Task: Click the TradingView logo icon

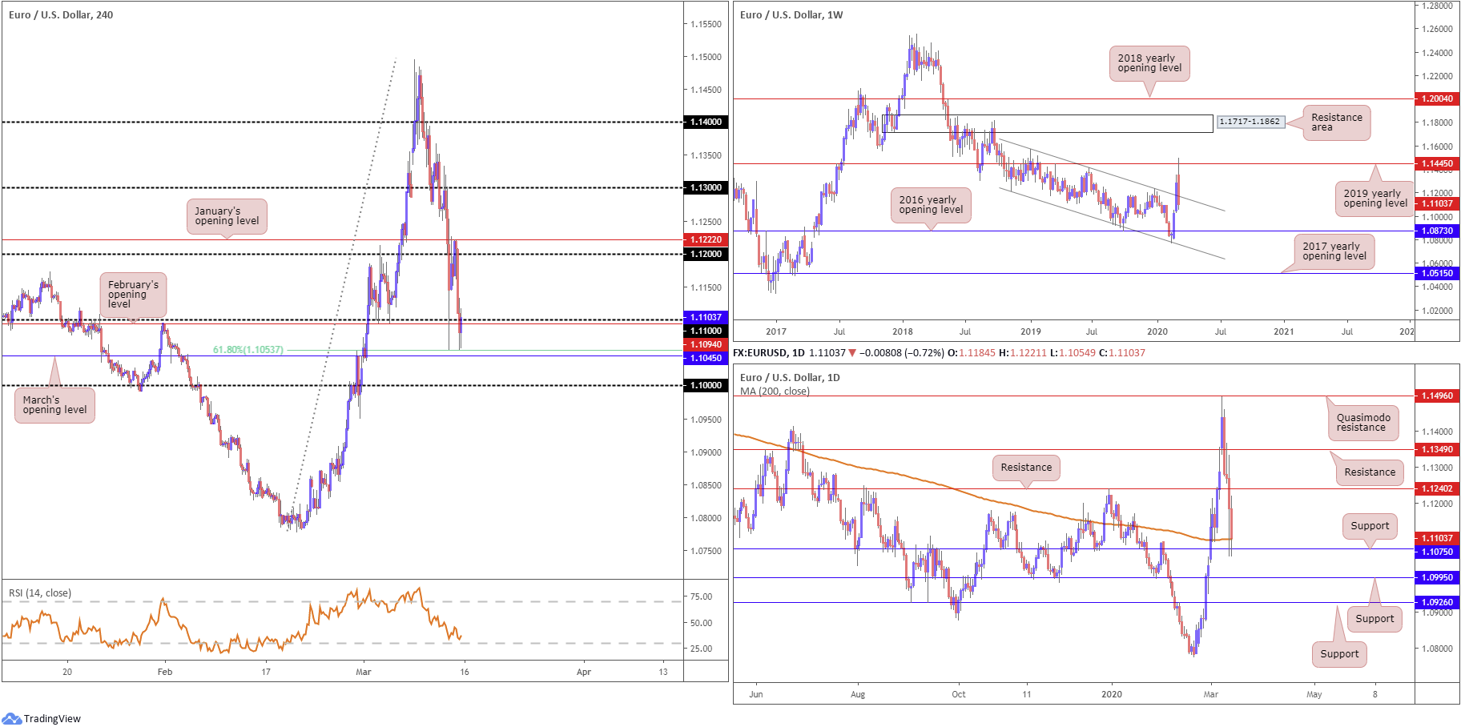Action: (11, 718)
